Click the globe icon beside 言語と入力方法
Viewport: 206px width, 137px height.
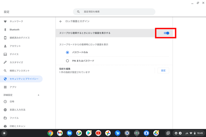(x=5, y=110)
